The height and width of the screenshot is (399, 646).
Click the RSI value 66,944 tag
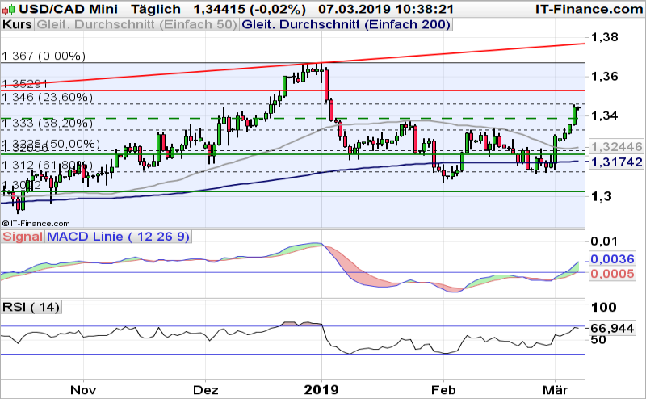tap(613, 328)
